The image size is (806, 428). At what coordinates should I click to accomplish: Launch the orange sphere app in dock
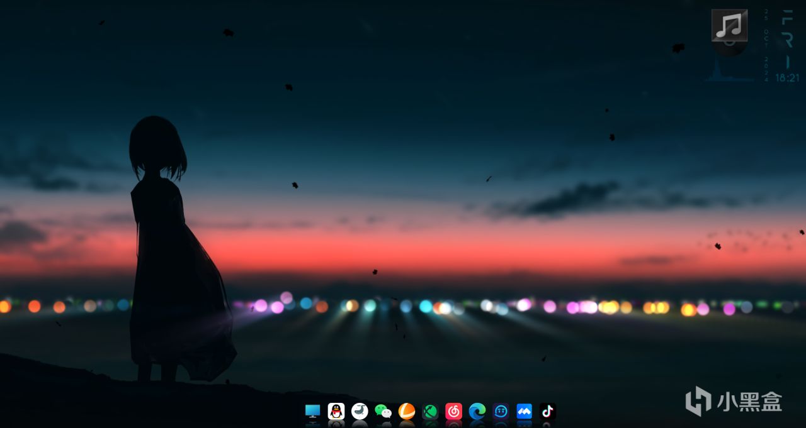(407, 411)
